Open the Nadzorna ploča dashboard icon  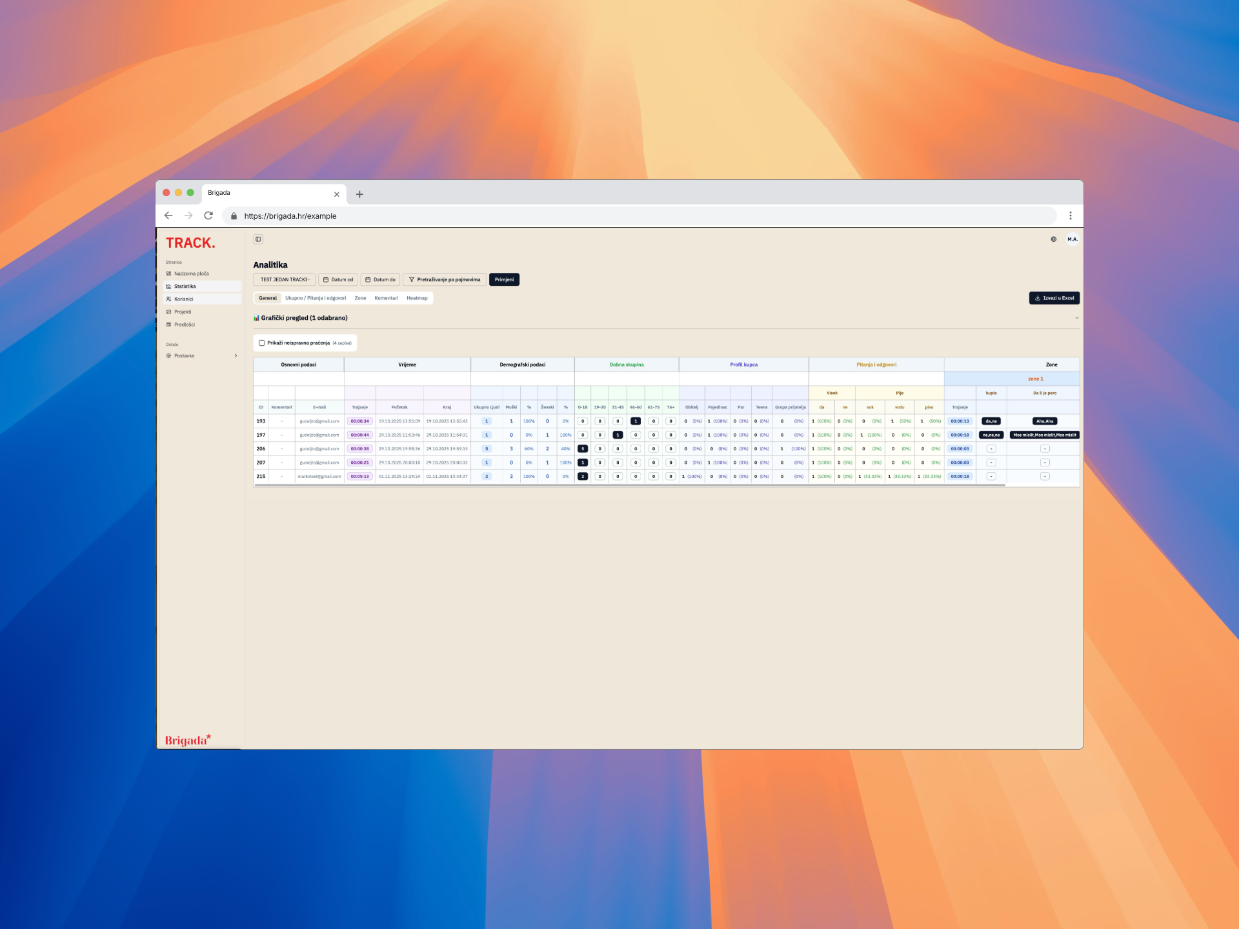[169, 274]
